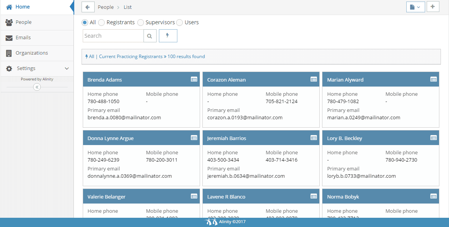The height and width of the screenshot is (227, 449).
Task: Open the Lavene R Blanco card details icon
Action: (314, 196)
